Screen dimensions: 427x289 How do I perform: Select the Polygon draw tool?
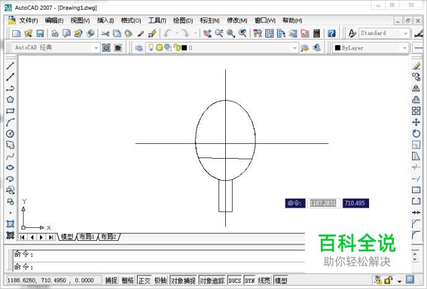[10, 99]
